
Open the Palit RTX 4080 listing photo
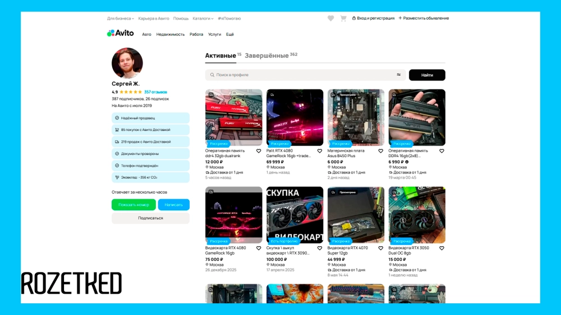click(x=295, y=117)
